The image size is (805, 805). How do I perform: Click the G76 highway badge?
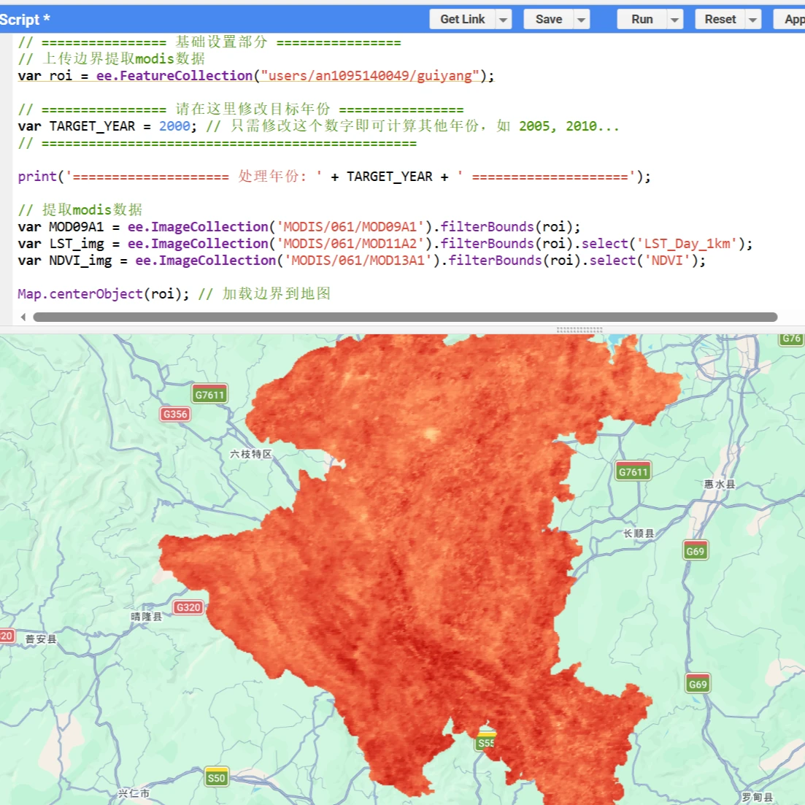pos(791,339)
